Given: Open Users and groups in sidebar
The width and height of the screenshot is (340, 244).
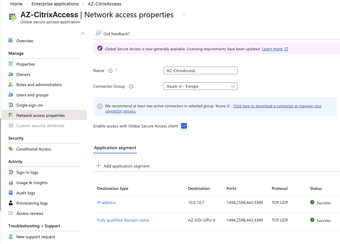Looking at the screenshot, I should click(x=32, y=95).
